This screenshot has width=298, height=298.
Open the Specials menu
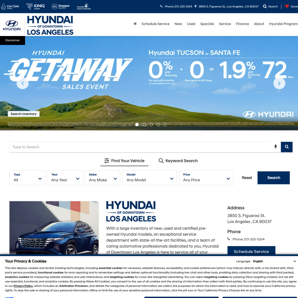pyautogui.click(x=207, y=24)
